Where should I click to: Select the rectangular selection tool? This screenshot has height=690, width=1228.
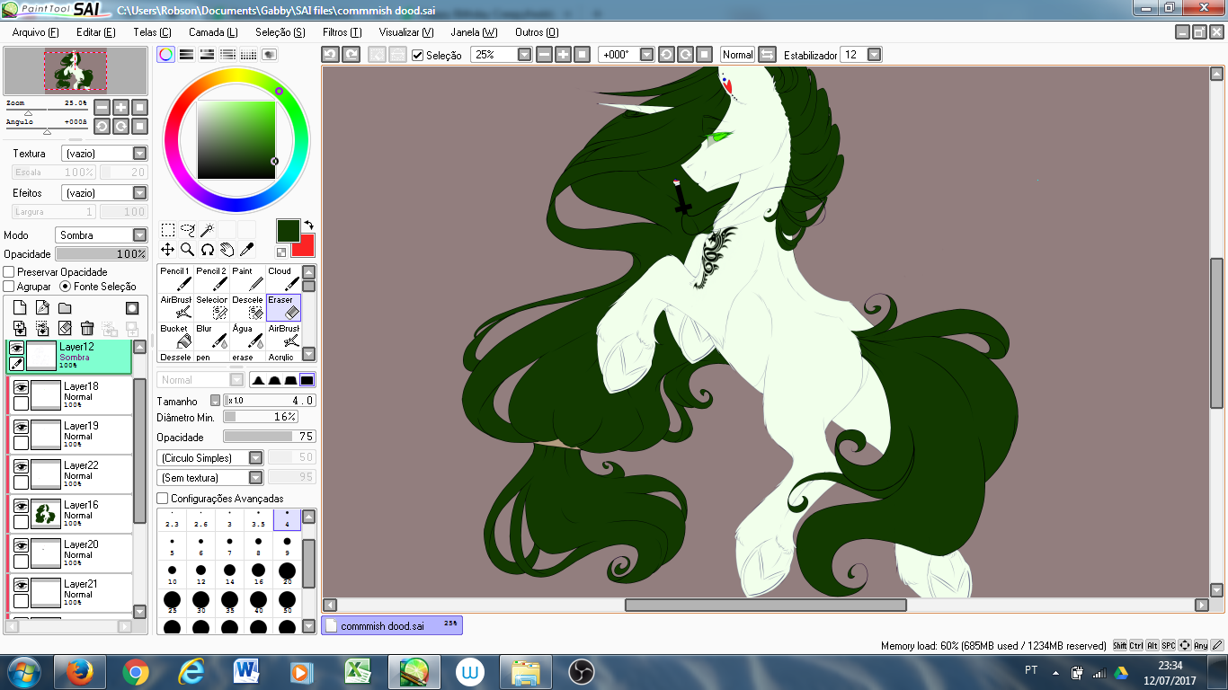(168, 230)
